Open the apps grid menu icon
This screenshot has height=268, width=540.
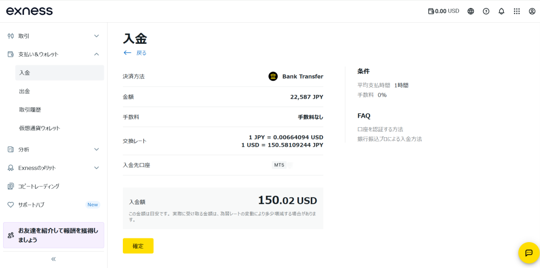(517, 11)
